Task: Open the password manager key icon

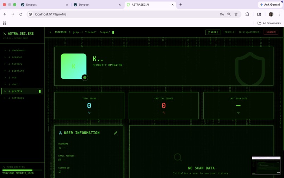Action: [222, 14]
